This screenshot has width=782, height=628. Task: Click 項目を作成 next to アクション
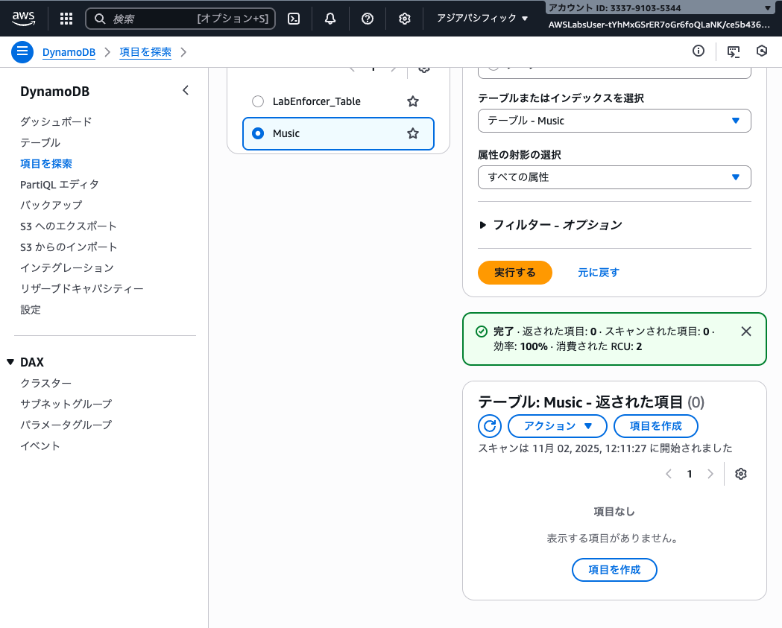click(655, 425)
